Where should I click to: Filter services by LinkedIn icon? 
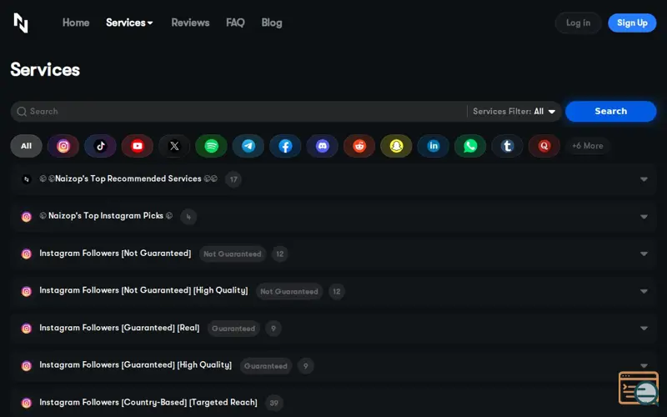pos(434,146)
